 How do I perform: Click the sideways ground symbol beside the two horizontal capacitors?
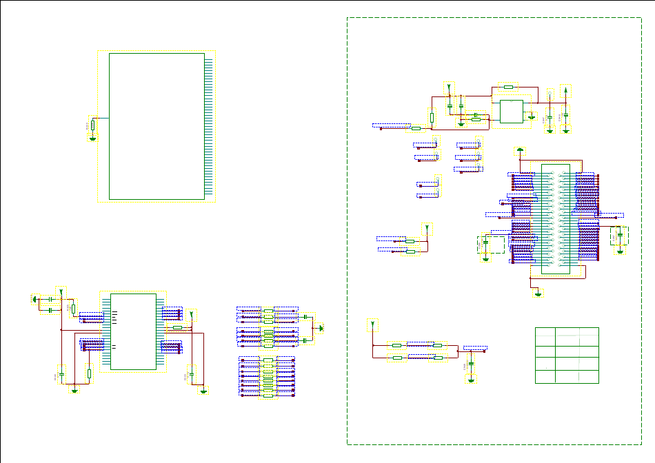tap(35, 299)
